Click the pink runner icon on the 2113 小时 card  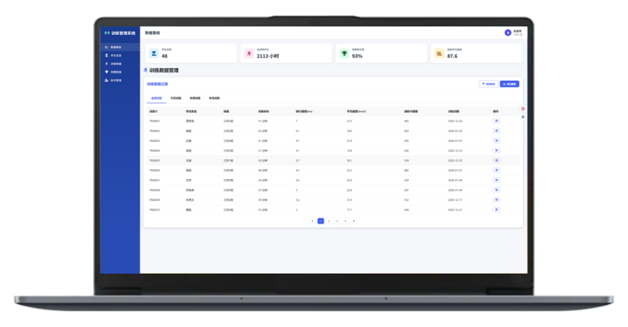point(249,53)
